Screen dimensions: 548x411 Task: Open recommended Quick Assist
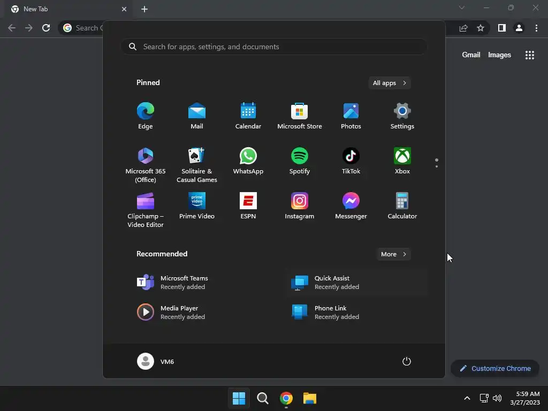coord(357,283)
